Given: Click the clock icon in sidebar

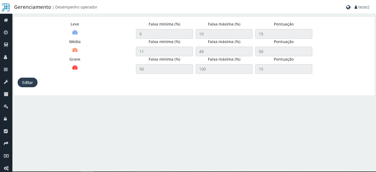Looking at the screenshot, I should pos(6,32).
